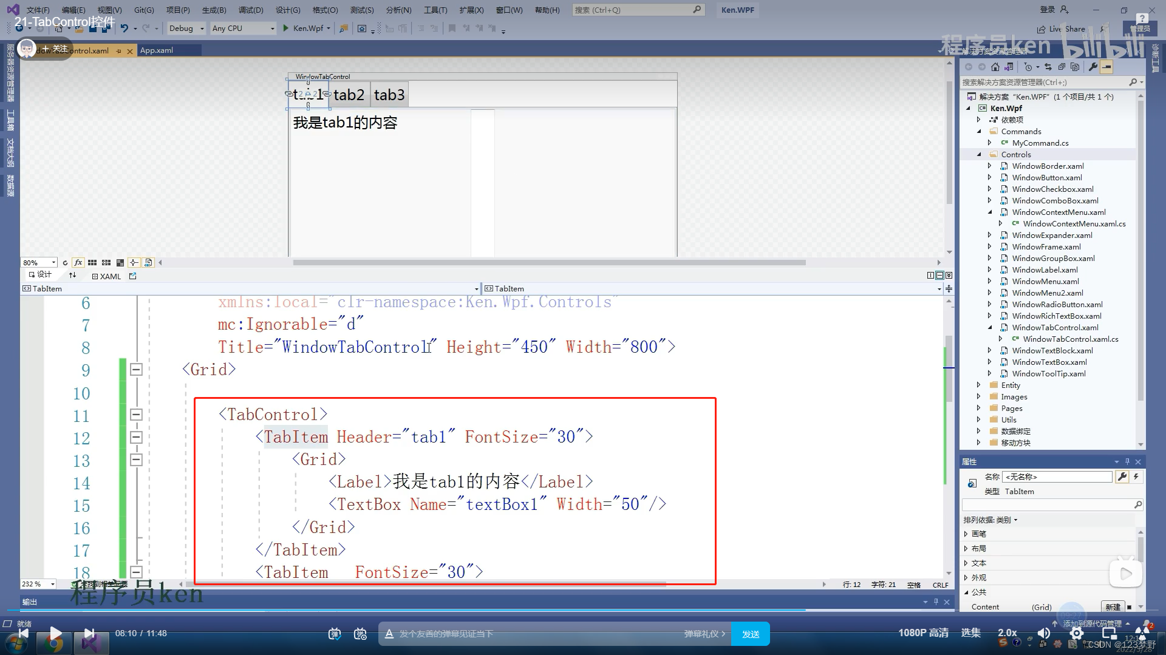Screen dimensions: 1166x655
Task: Click the lightning event handlers icon
Action: pyautogui.click(x=1136, y=477)
